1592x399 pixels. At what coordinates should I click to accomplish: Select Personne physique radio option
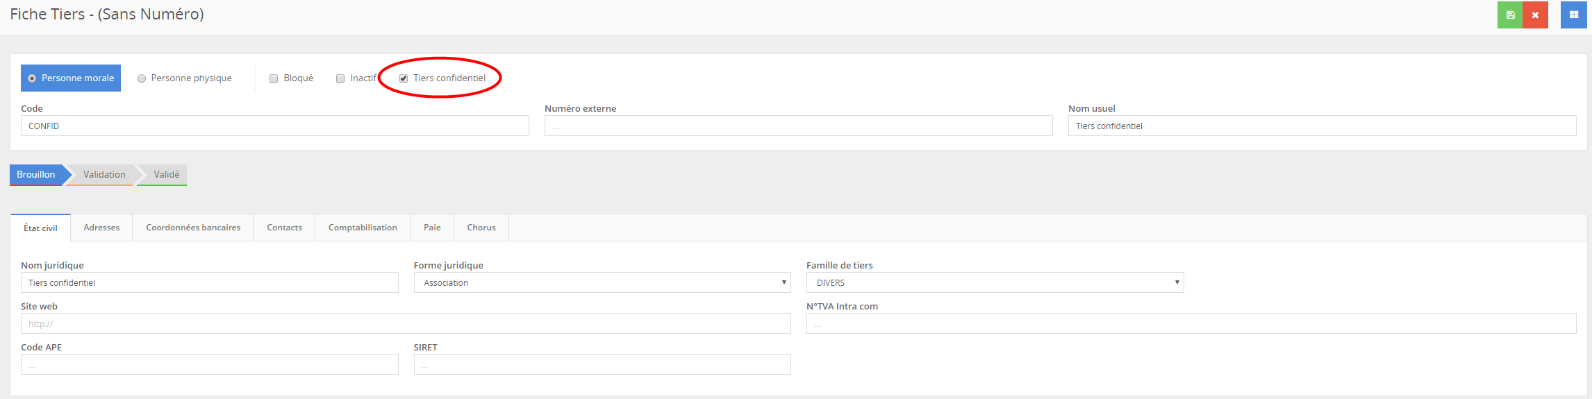point(142,78)
